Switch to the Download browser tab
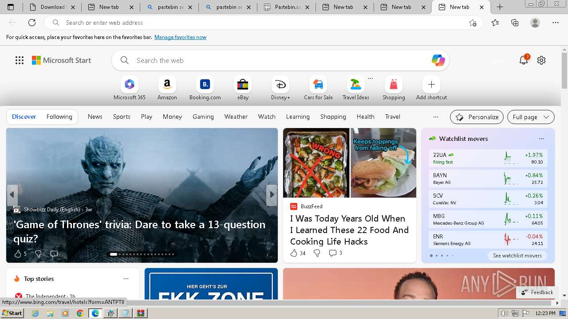568x319 pixels. click(x=52, y=7)
